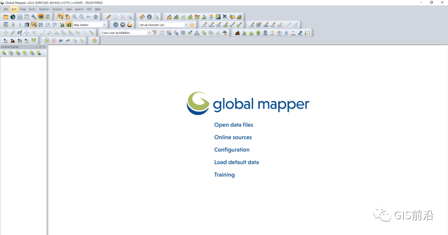Viewport: 448px width, 235px height.
Task: Select the pencil Digitizer tool
Action: point(109,17)
